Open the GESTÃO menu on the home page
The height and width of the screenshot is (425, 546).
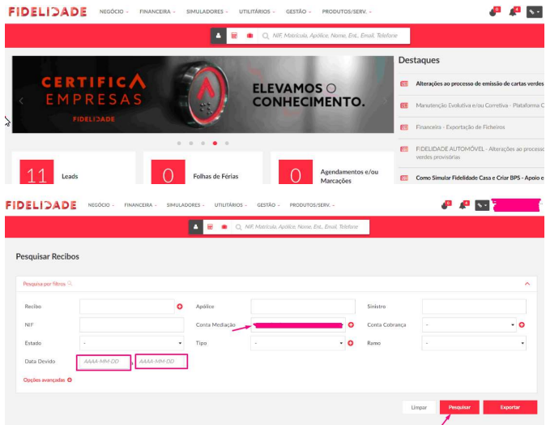click(298, 12)
